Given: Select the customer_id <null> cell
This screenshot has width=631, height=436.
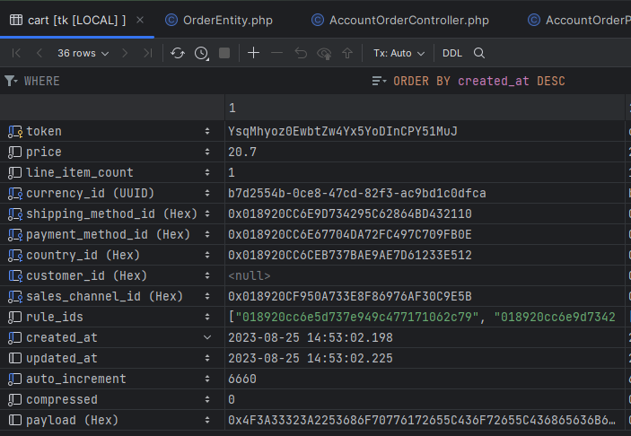Looking at the screenshot, I should click(x=425, y=275).
